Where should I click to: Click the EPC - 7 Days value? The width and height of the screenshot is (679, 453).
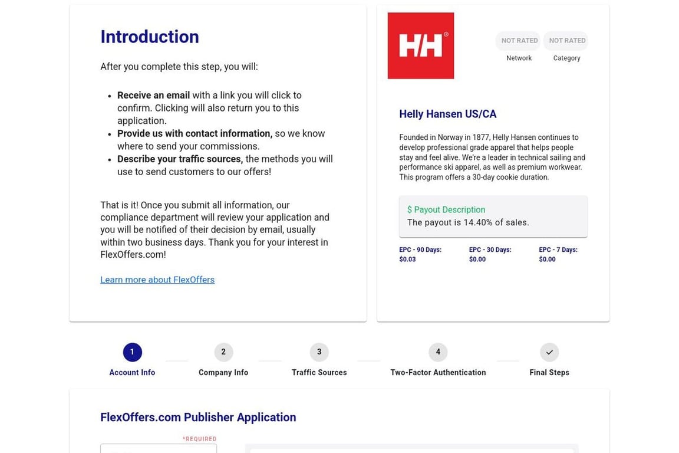547,259
